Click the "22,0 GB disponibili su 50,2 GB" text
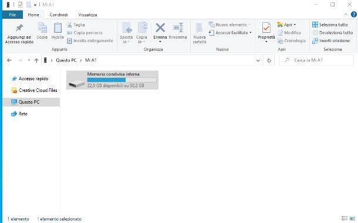The height and width of the screenshot is (223, 358). (x=116, y=85)
